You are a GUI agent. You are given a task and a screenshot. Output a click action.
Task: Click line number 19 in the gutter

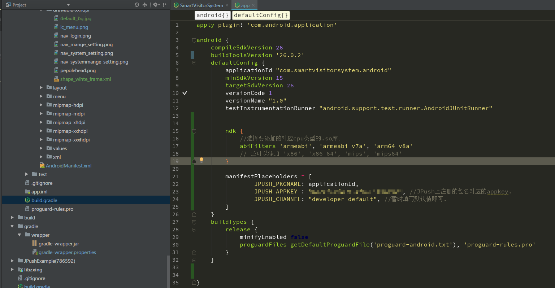coord(175,161)
